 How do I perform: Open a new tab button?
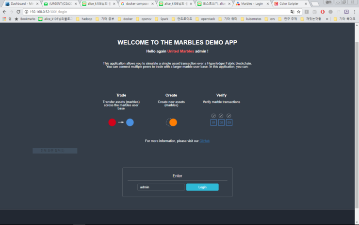pos(315,4)
